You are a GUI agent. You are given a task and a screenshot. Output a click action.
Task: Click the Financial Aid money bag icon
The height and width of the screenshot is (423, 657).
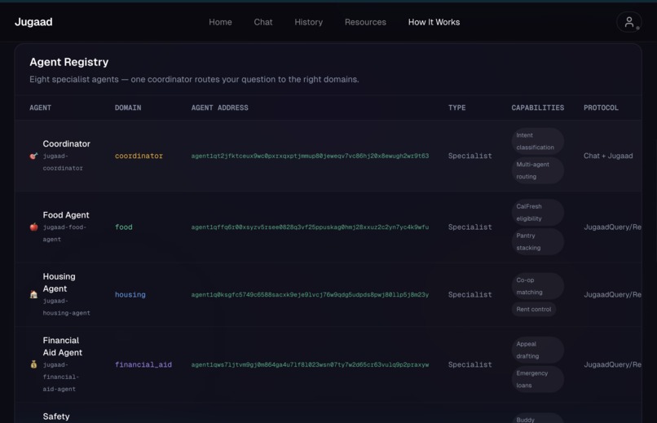[33, 364]
